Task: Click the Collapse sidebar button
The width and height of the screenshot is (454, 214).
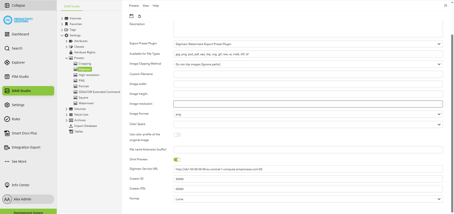Action: click(18, 5)
